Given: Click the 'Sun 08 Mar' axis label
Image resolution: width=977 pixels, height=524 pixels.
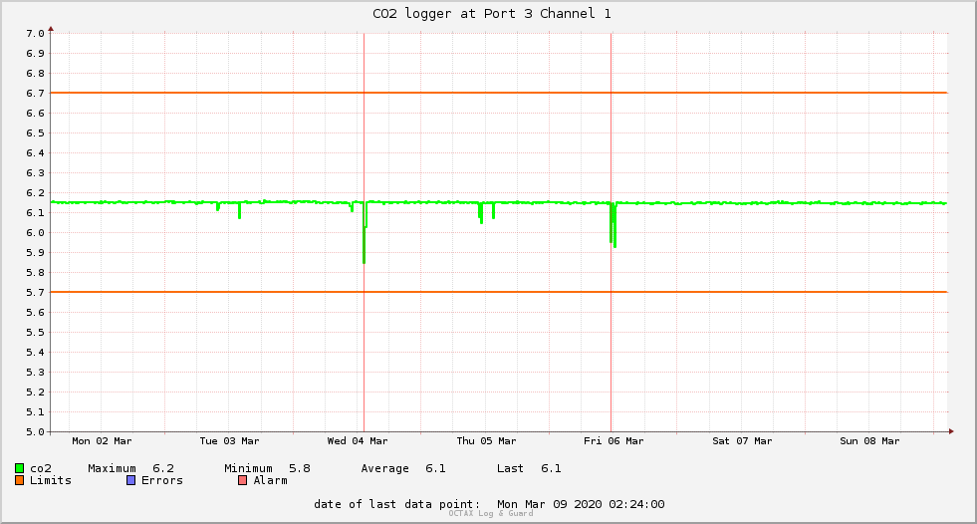Looking at the screenshot, I should click(869, 441).
